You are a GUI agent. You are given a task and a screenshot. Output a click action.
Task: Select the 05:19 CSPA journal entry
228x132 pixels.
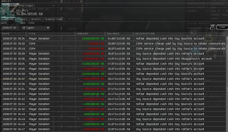coord(113,49)
